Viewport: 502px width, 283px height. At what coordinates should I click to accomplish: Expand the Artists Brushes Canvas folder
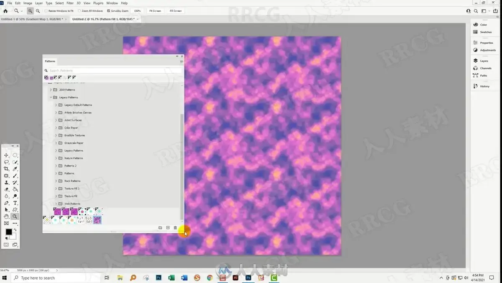point(56,113)
